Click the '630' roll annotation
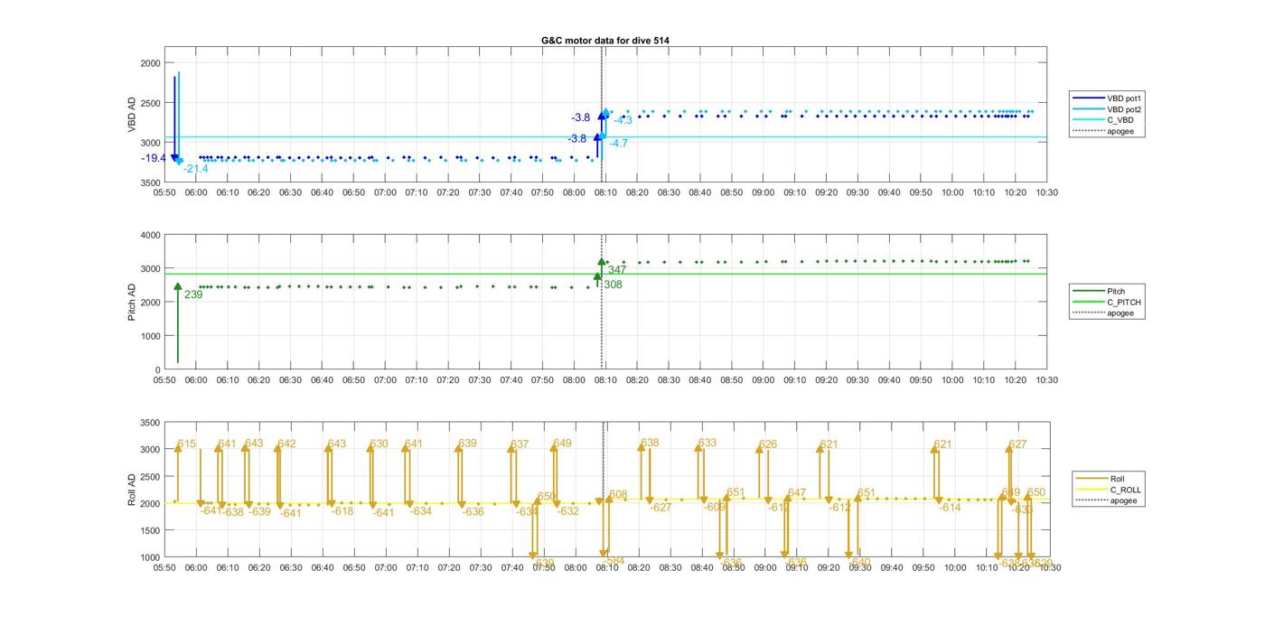Screen dimensions: 1265x626 coord(379,444)
